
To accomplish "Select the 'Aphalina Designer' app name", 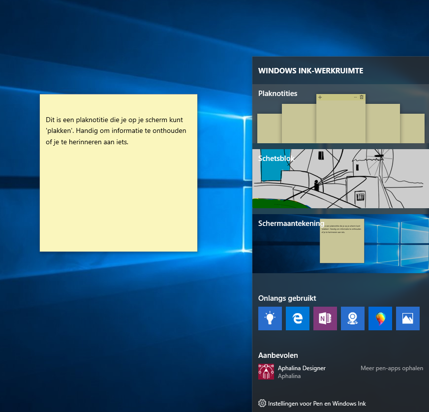I will [x=302, y=368].
